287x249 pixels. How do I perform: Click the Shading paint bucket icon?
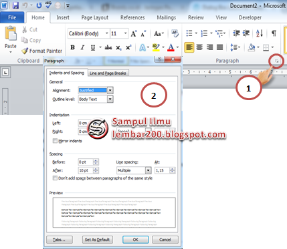coord(252,47)
